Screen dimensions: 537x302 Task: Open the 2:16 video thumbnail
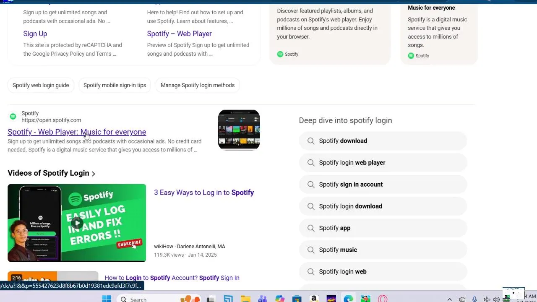(x=53, y=280)
